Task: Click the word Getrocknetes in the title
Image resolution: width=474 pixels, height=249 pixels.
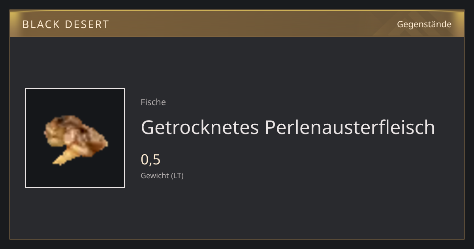Action: (x=200, y=127)
